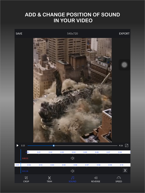Click the video preview frame
Viewport: 145px width, 193px height.
click(72, 90)
